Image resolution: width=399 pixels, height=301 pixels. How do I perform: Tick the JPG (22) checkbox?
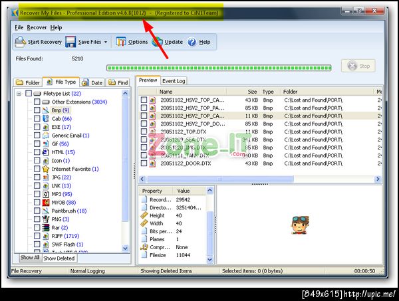click(x=37, y=177)
